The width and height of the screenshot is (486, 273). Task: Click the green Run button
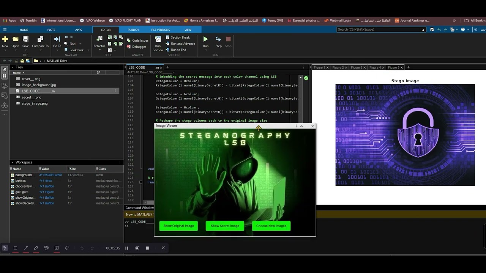205,39
